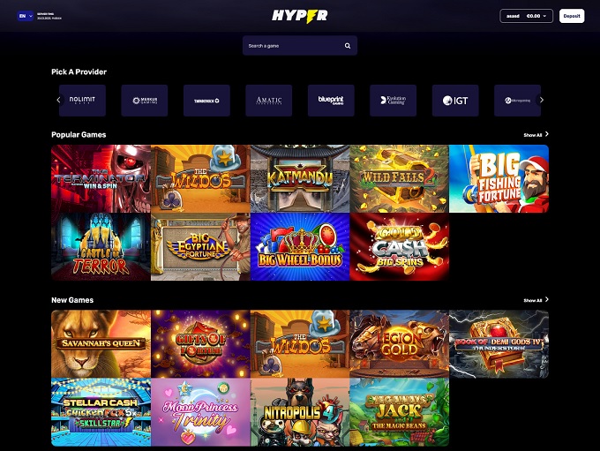Expand the account balance dropdown
600x451 pixels.
tap(526, 16)
